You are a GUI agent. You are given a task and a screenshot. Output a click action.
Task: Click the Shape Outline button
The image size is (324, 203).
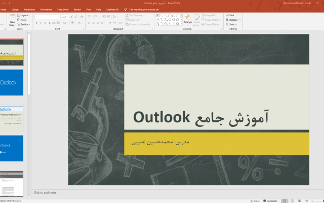211,20
